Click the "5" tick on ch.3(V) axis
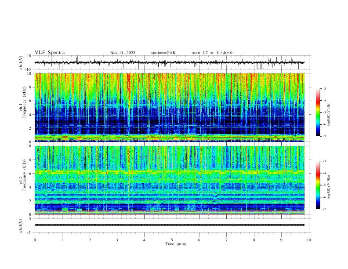 pyautogui.click(x=30, y=218)
